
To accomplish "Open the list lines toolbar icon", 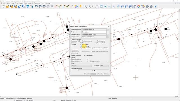I will 52,6.
